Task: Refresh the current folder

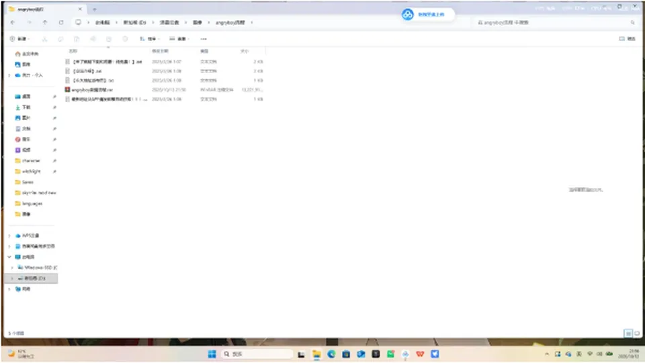Action: click(61, 23)
